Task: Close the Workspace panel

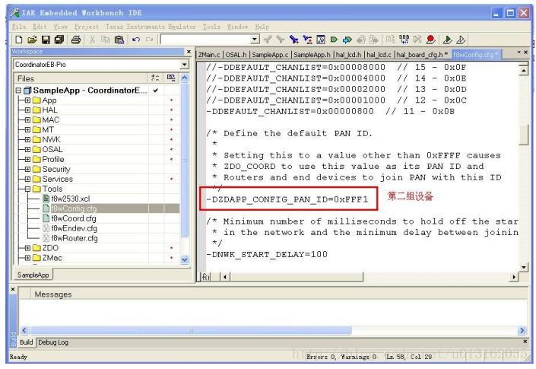Action: click(x=189, y=52)
